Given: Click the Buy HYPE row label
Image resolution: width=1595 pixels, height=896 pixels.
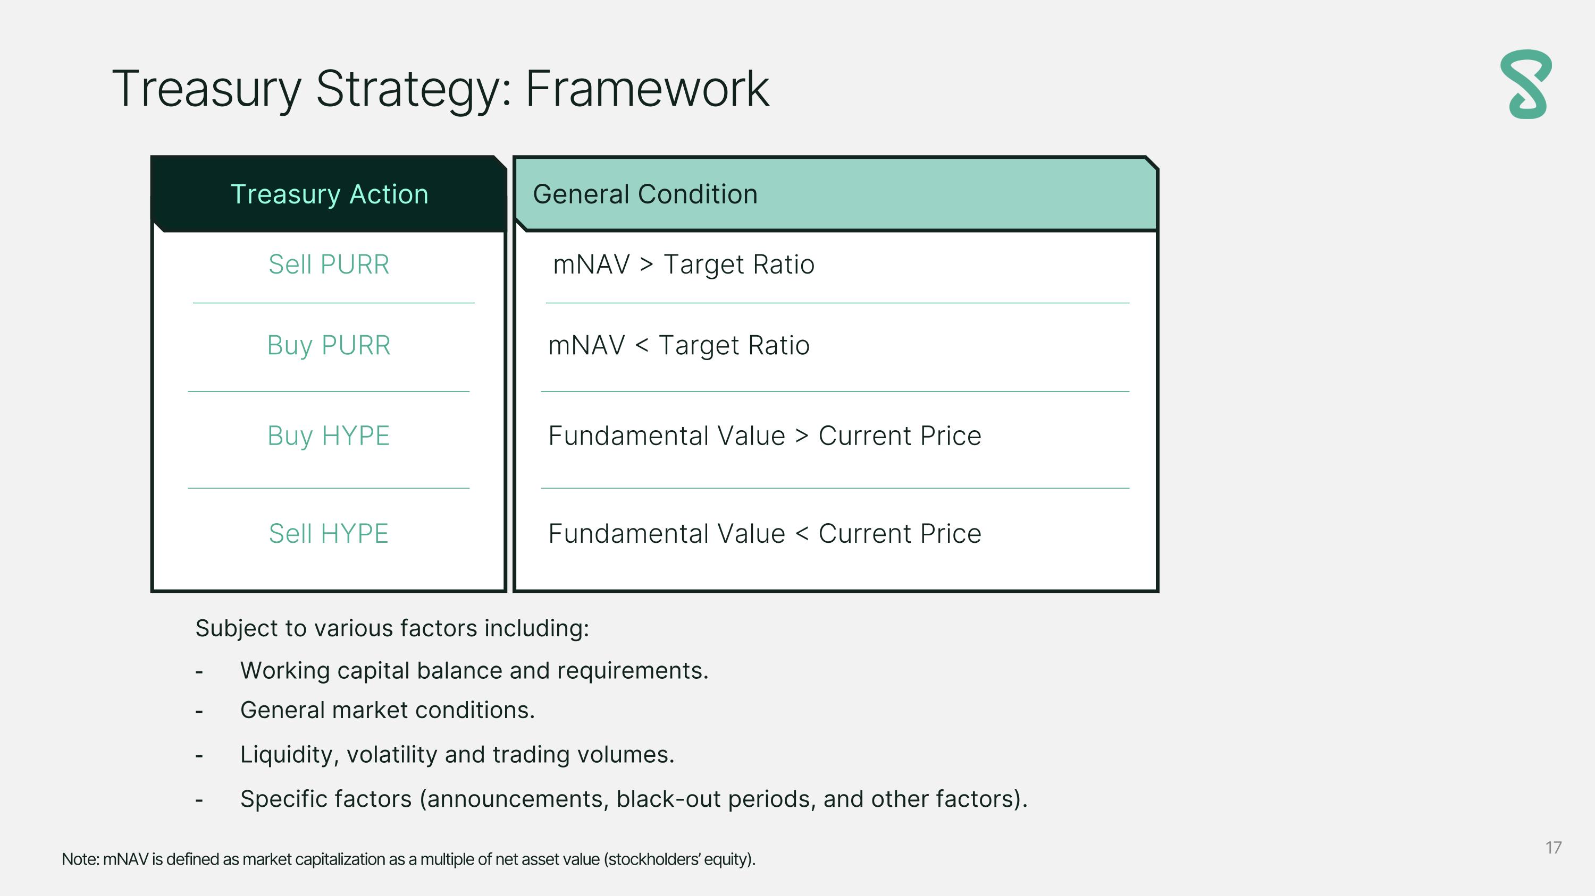Looking at the screenshot, I should click(x=329, y=436).
